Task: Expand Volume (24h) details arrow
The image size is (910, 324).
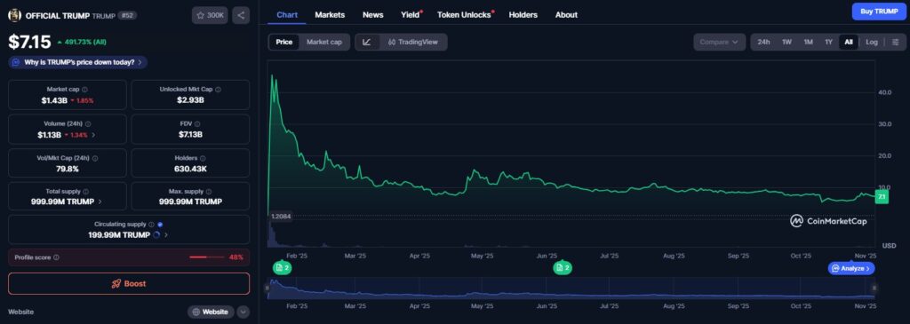Action: point(94,135)
